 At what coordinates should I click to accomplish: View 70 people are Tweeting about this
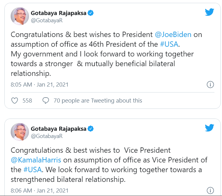(x=97, y=101)
